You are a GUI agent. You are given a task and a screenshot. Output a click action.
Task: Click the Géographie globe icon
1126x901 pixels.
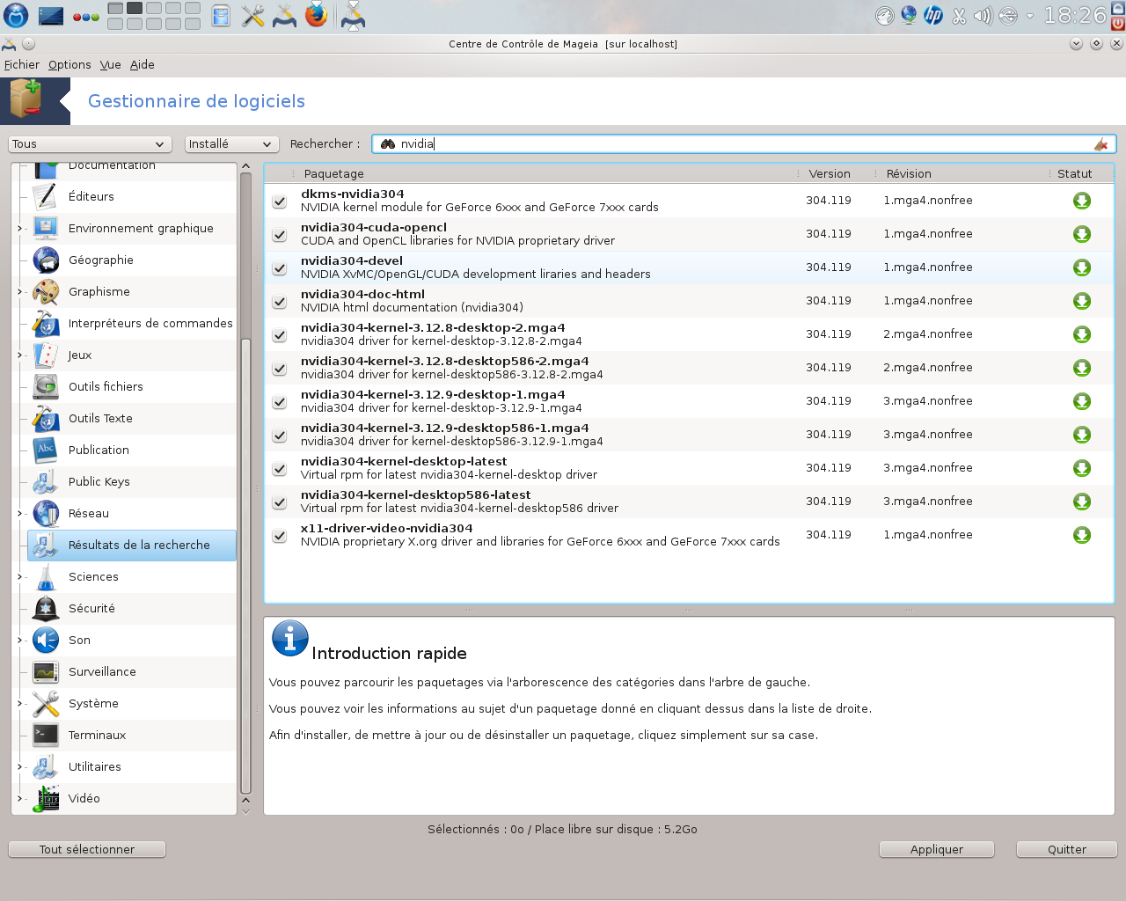click(46, 260)
